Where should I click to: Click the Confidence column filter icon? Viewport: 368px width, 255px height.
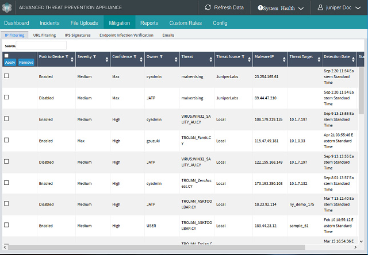135,57
